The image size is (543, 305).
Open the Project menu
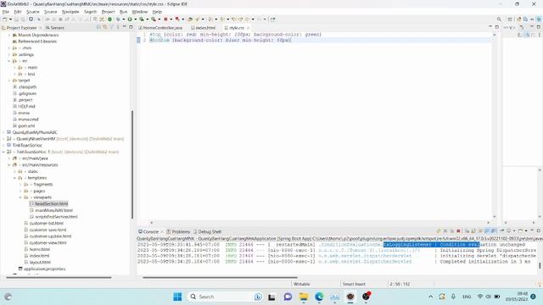tap(108, 12)
